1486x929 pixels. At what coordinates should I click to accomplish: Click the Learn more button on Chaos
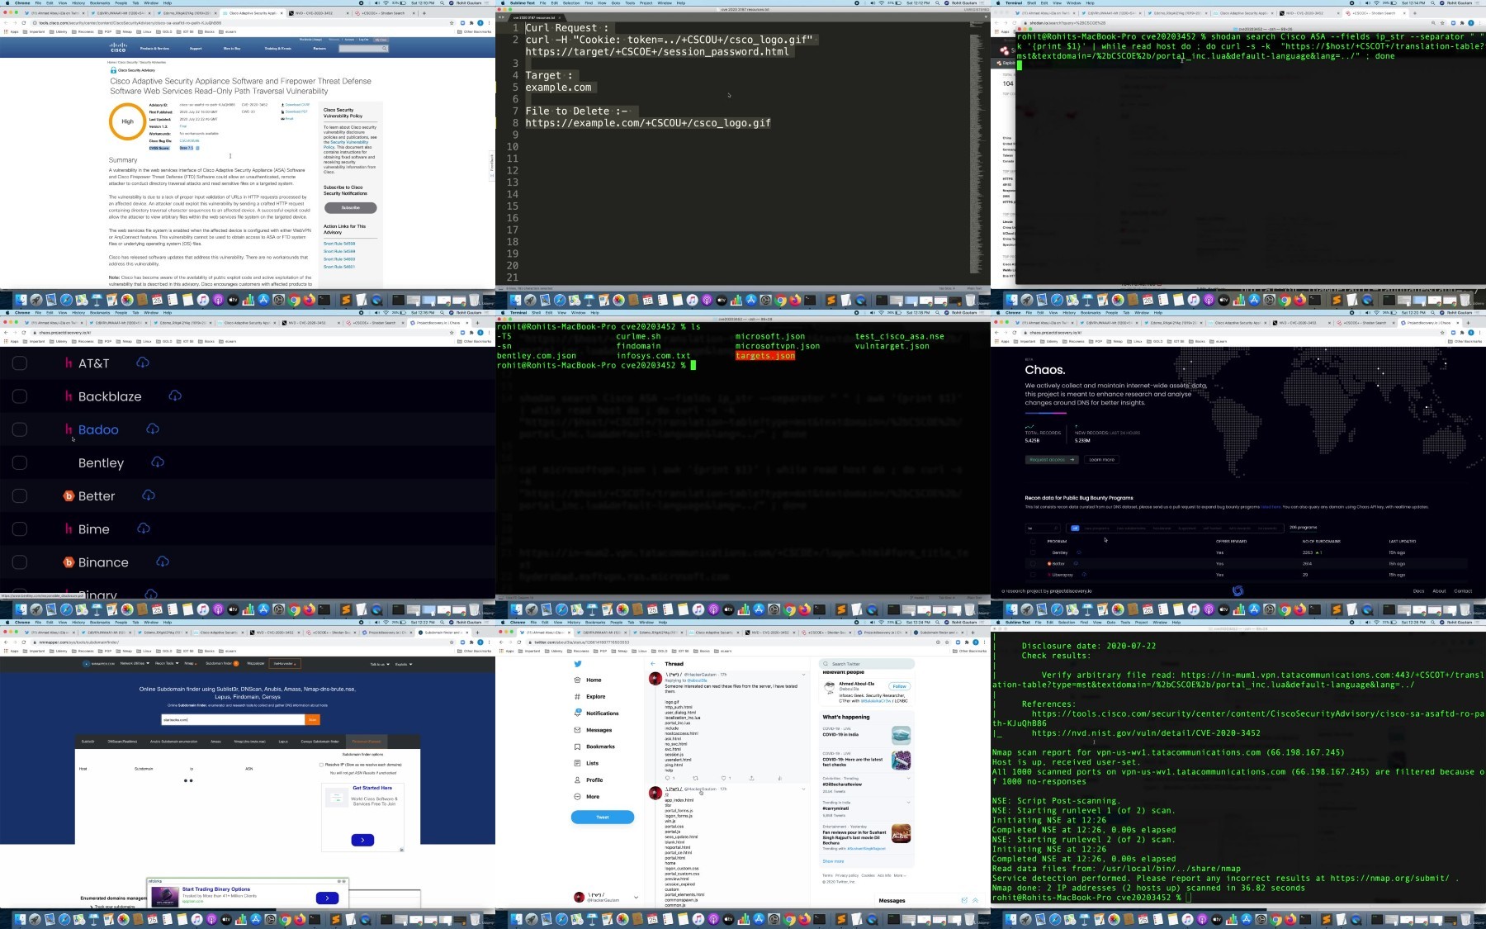click(1101, 459)
